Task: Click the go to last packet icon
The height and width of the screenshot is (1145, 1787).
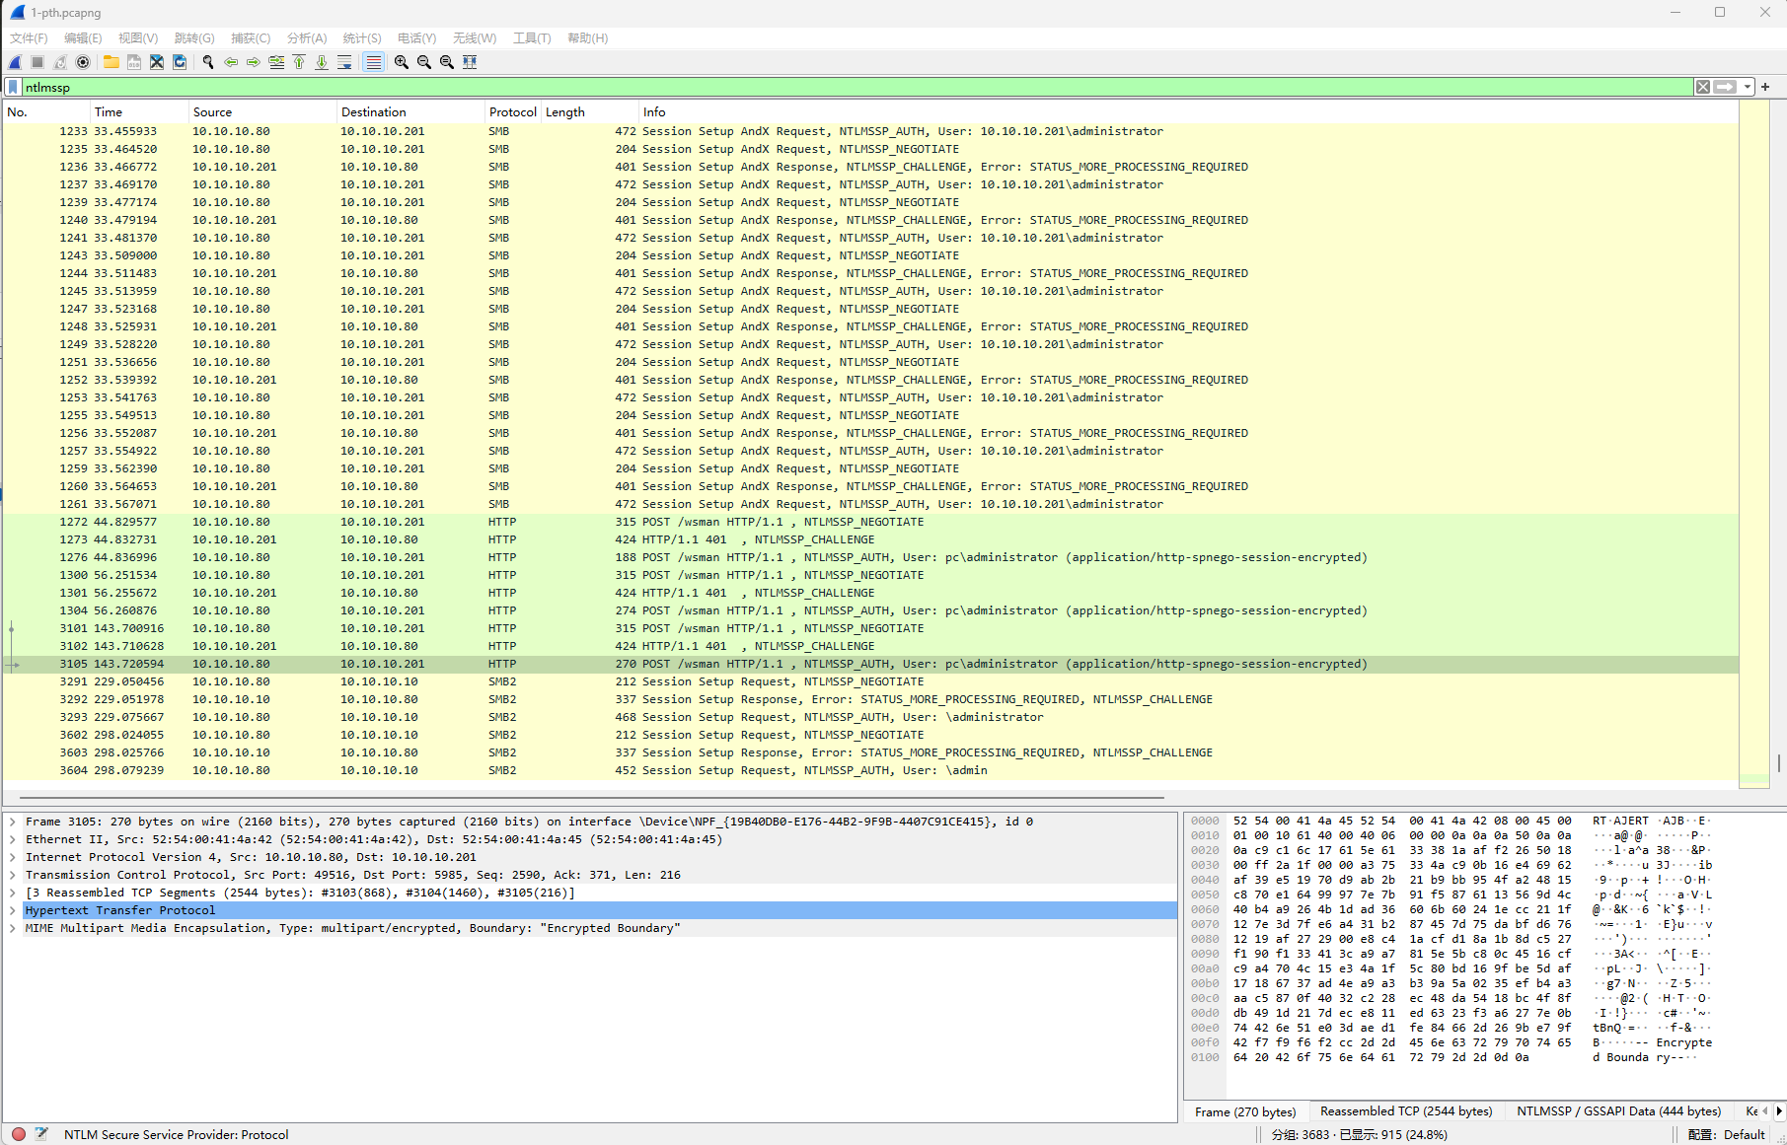Action: click(x=322, y=62)
